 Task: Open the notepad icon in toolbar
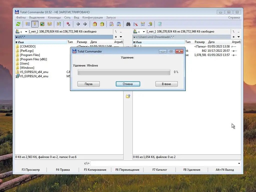pyautogui.click(x=159, y=24)
